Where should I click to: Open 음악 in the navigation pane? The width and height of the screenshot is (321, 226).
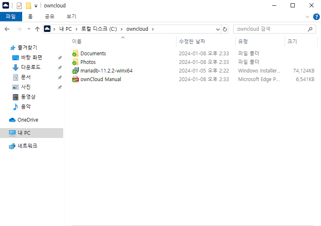pos(26,106)
